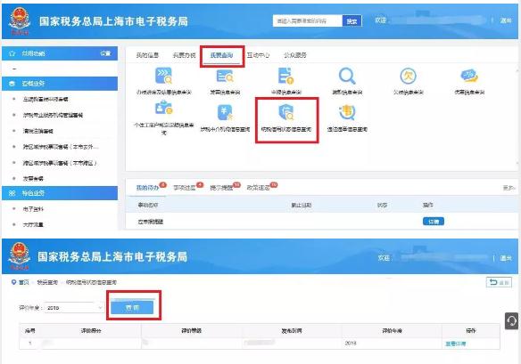Screen dimensions: 521x364
Task: Click the return button at breadcrumb right
Action: [x=499, y=282]
